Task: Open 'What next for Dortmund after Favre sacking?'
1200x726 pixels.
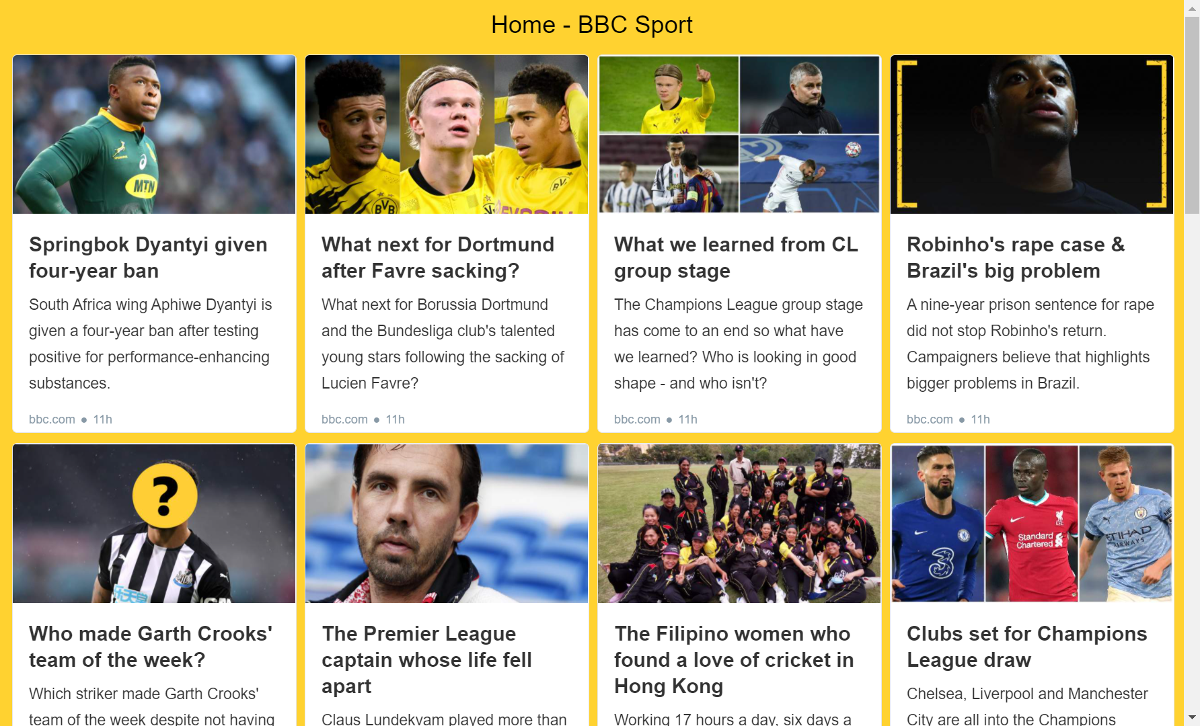Action: 438,257
